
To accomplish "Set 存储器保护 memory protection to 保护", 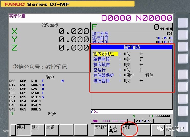I will [x=129, y=75].
